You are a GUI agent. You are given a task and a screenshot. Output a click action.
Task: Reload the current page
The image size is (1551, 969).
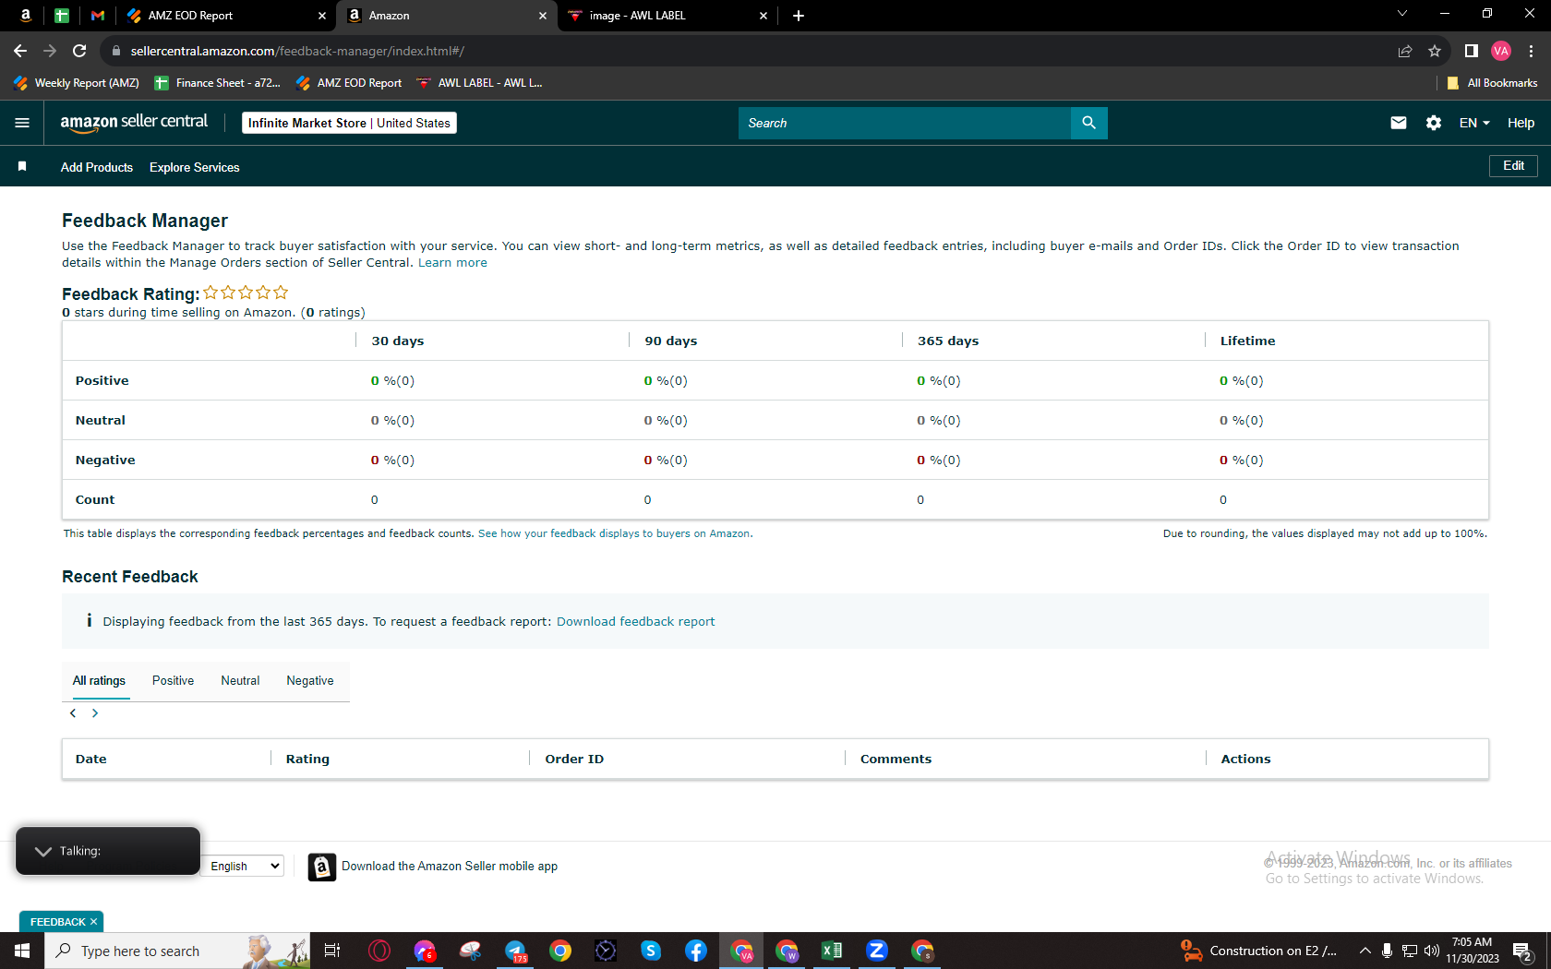click(79, 51)
